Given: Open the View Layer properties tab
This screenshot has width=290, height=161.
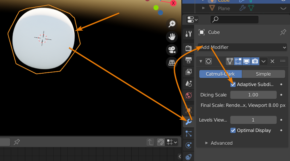Looking at the screenshot, I should pyautogui.click(x=189, y=72).
